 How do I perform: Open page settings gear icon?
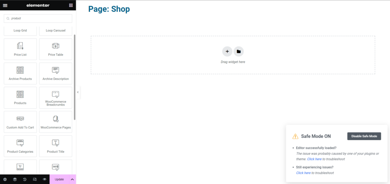tap(5, 179)
